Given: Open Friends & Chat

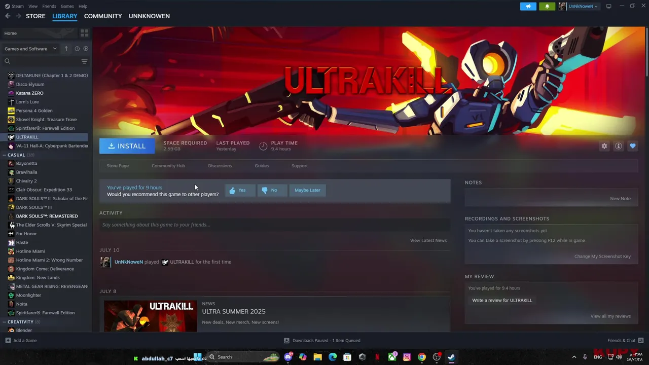Looking at the screenshot, I should (x=625, y=341).
